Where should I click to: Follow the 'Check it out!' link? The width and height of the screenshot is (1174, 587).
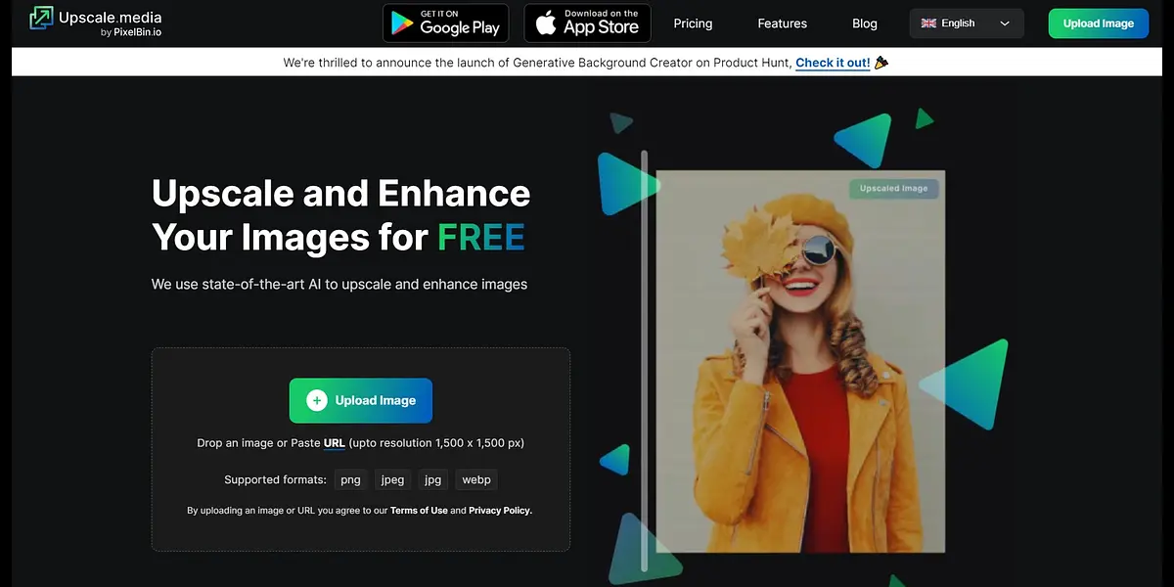pos(832,63)
